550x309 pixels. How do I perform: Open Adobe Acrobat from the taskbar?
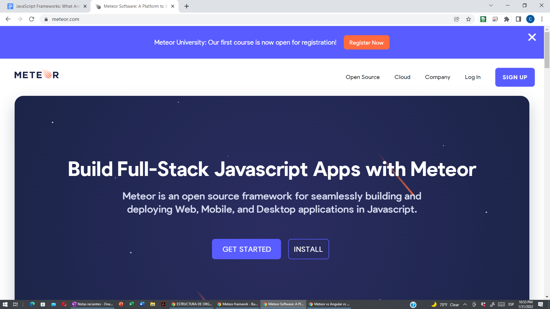(163, 304)
